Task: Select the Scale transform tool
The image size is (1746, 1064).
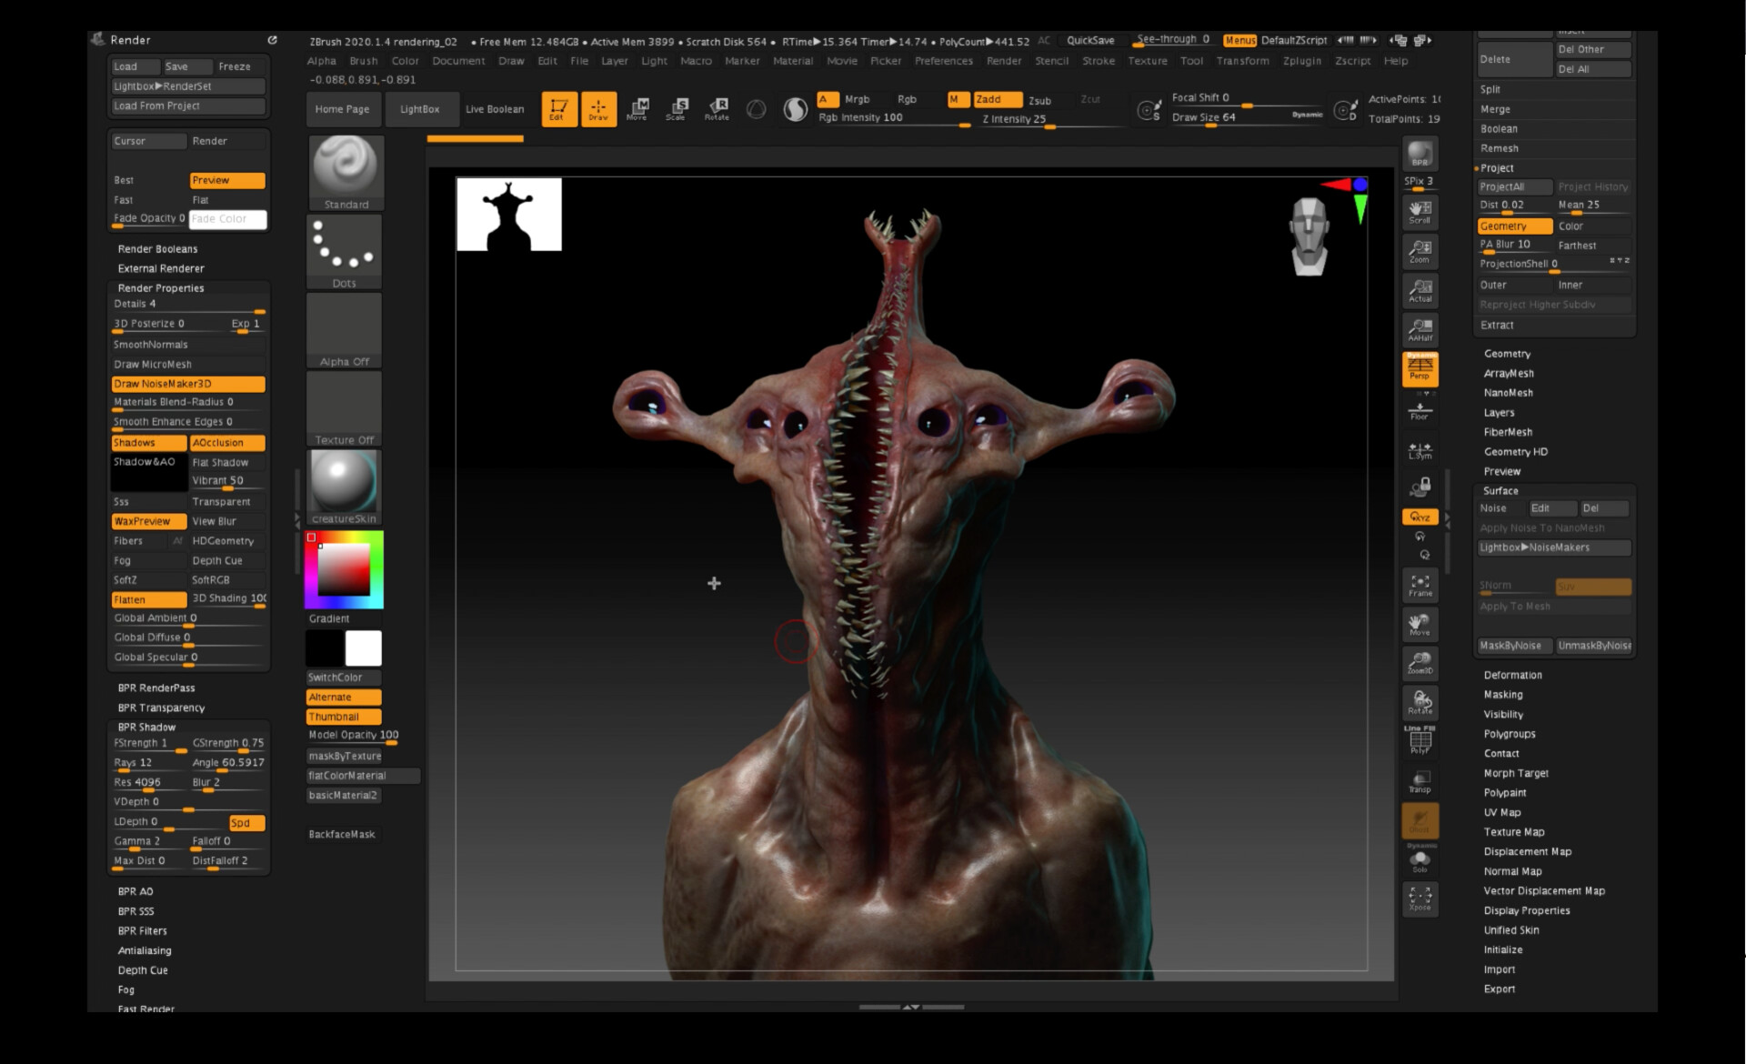Action: [677, 108]
